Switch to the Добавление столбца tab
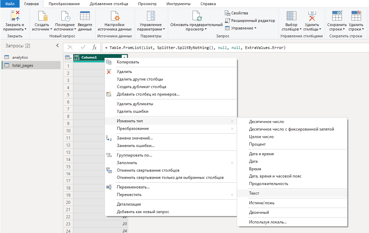This screenshot has height=233, width=369. pos(109,4)
